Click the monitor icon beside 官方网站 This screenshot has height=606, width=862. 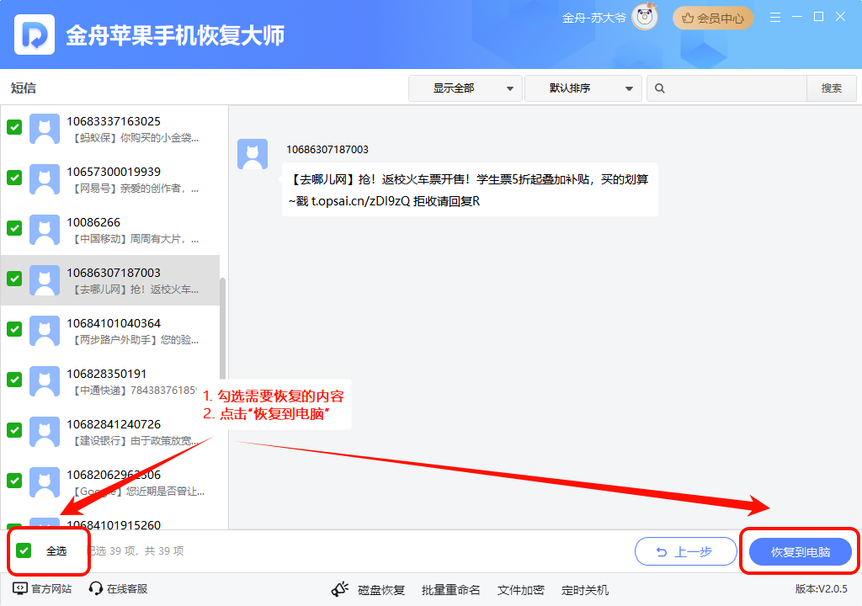pos(20,589)
